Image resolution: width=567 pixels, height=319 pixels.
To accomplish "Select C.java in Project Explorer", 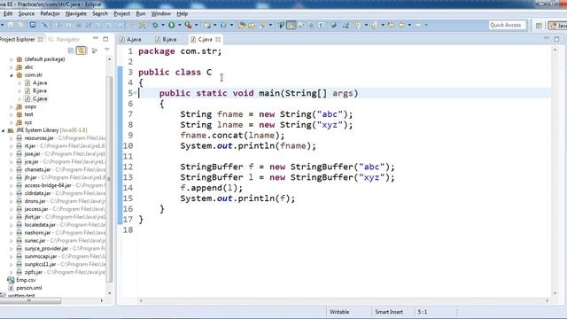I will pyautogui.click(x=39, y=98).
